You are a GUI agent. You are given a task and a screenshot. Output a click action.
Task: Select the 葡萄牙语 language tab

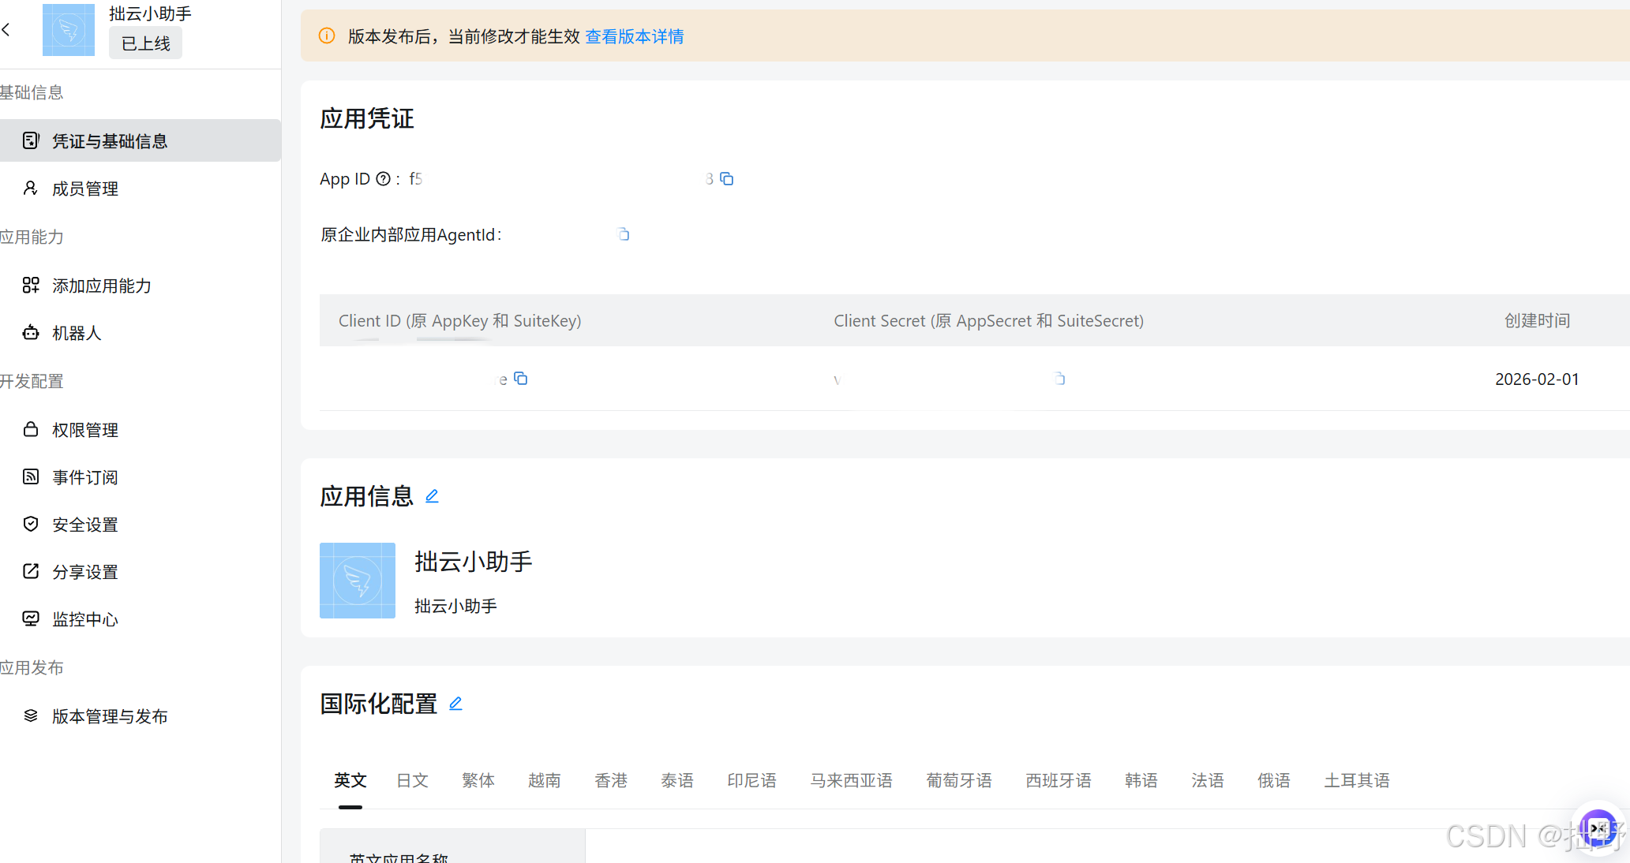[958, 780]
